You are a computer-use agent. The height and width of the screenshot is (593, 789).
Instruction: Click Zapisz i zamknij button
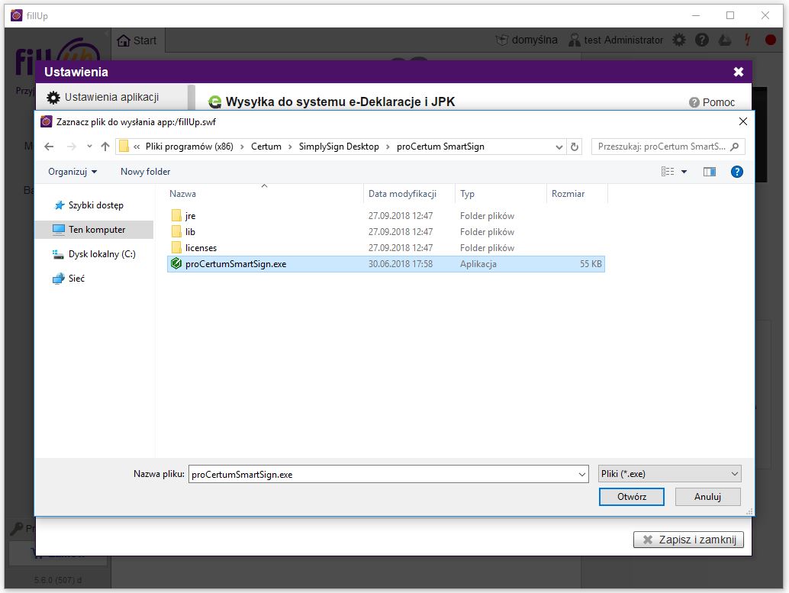pos(688,540)
